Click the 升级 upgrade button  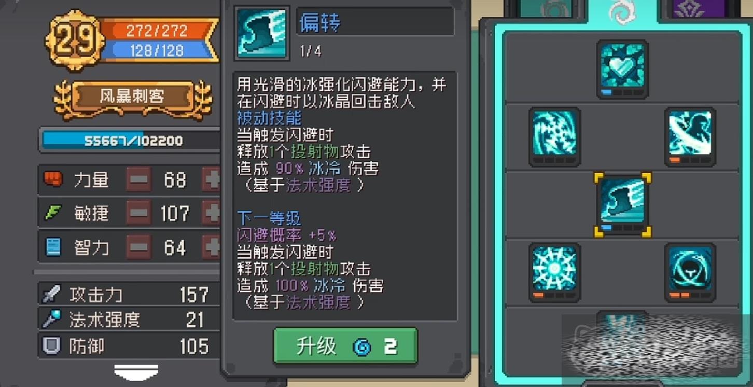pyautogui.click(x=345, y=346)
